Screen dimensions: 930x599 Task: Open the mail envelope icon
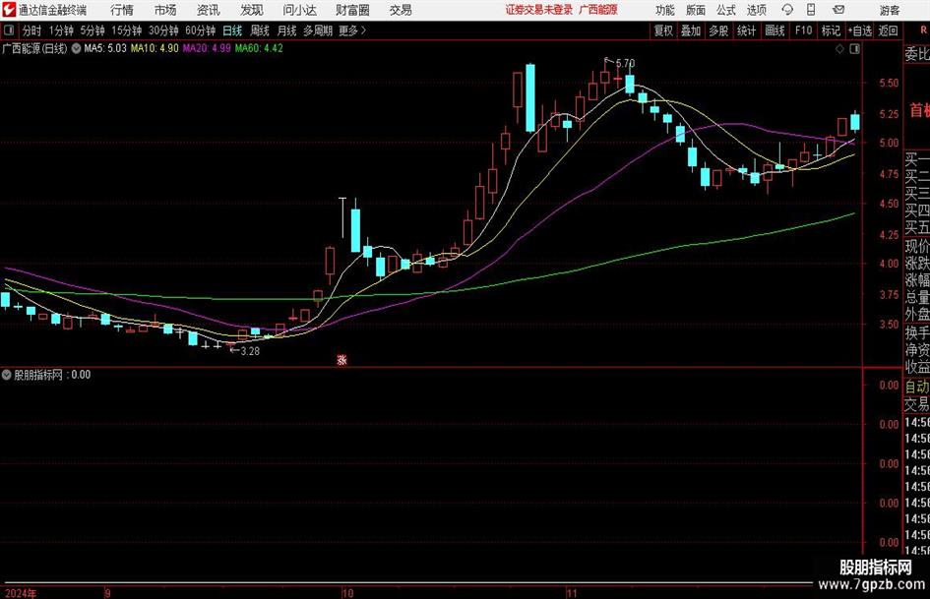[838, 10]
